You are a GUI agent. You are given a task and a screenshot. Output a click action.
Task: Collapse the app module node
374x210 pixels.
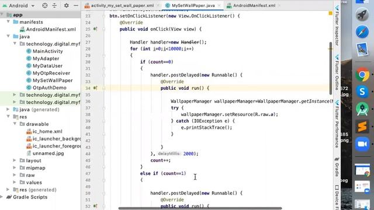(2, 15)
